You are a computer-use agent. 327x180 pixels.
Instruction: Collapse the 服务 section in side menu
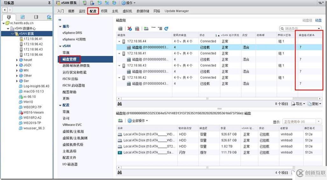pyautogui.click(x=60, y=26)
